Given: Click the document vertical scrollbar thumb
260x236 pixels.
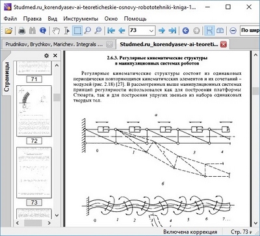Looking at the screenshot, I should [255, 91].
